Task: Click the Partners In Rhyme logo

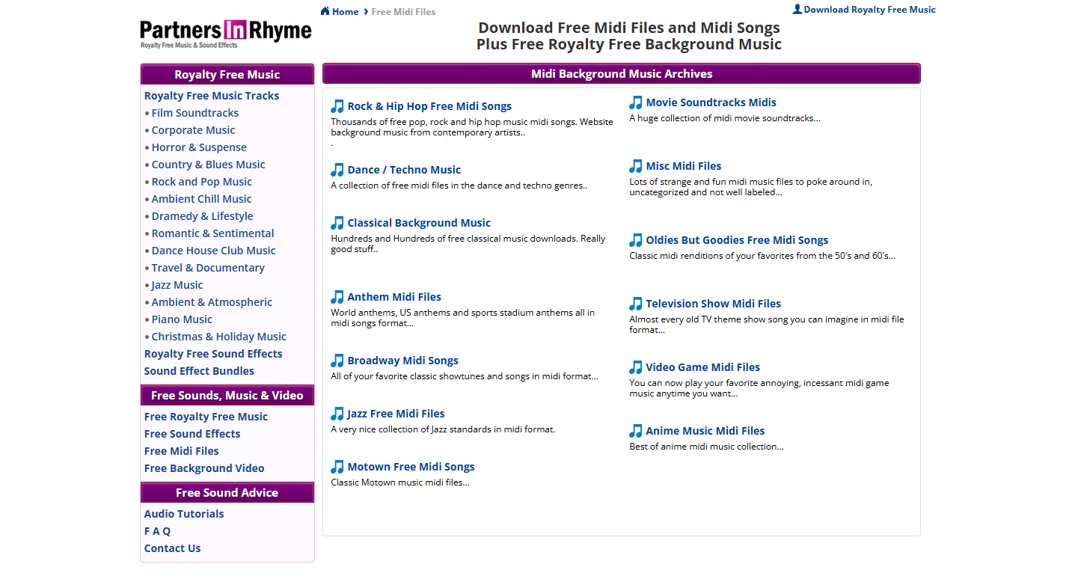Action: click(225, 32)
